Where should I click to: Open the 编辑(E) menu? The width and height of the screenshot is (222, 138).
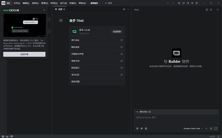click(26, 3)
